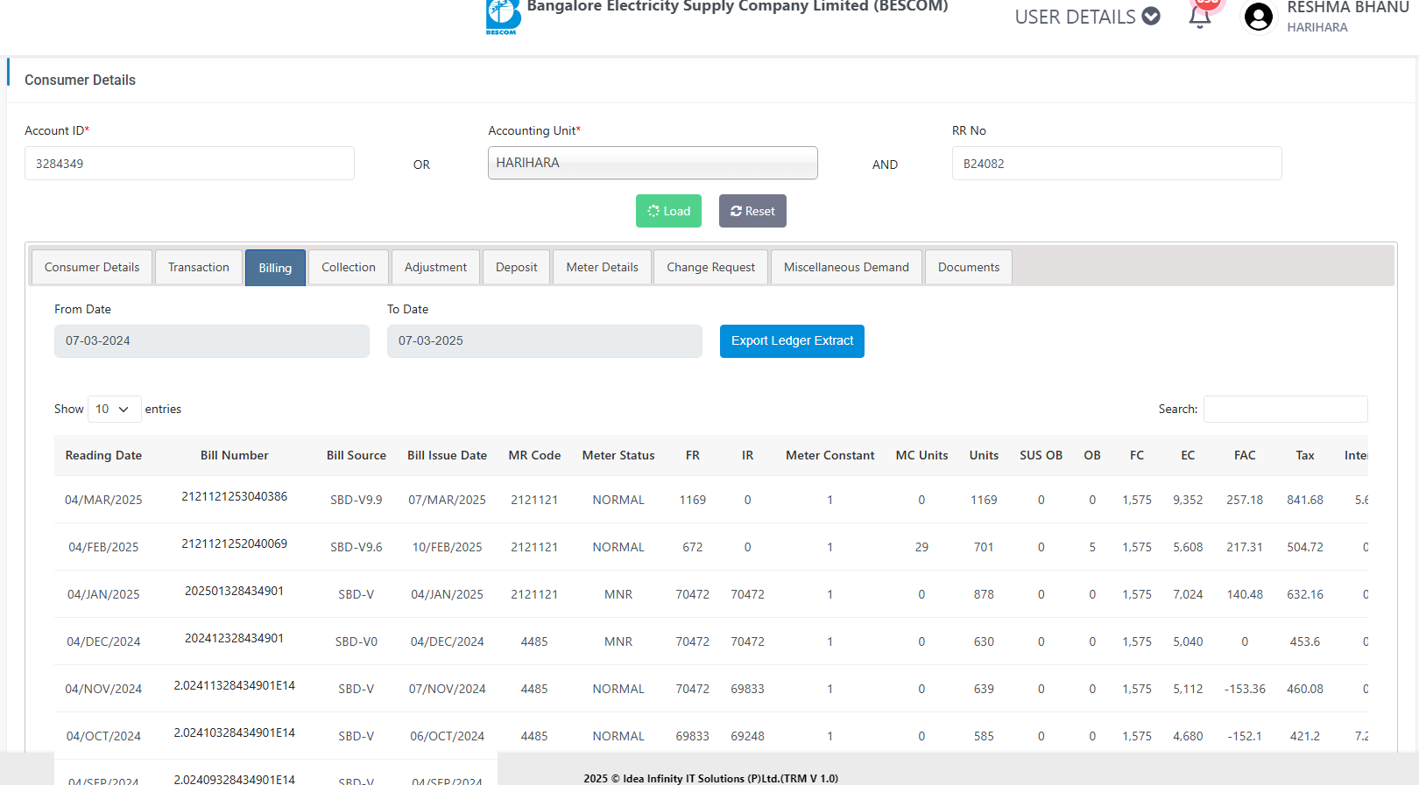Open the Change Request tab
Screen dimensions: 1419x785
[x=710, y=267]
